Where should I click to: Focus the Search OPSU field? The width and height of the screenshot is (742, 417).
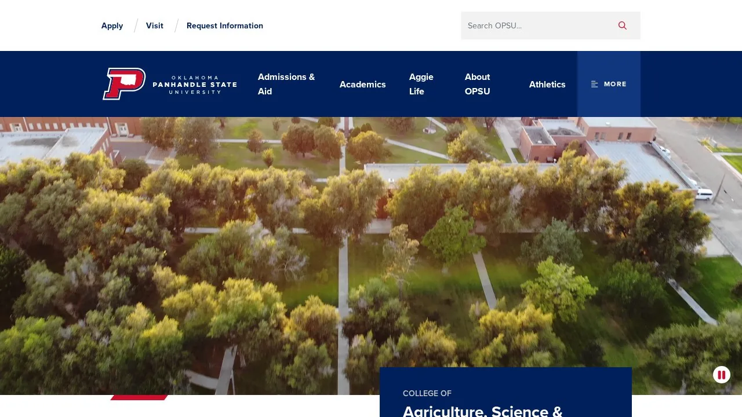tap(537, 25)
